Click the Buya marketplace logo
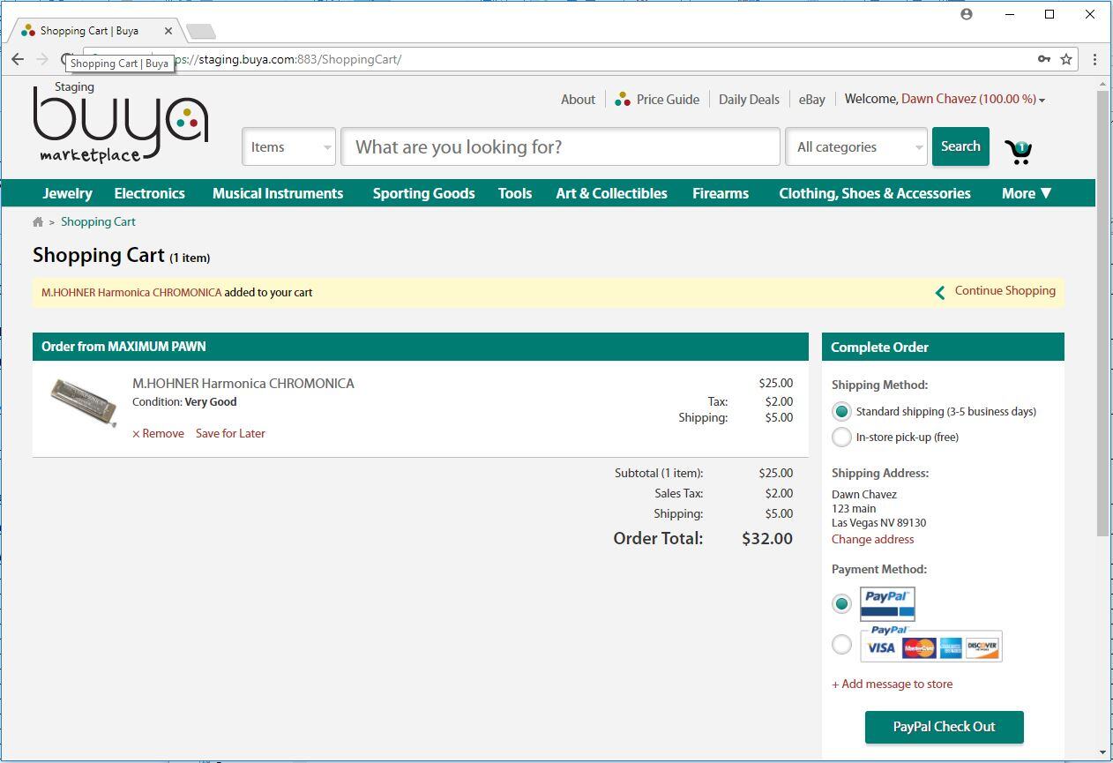The height and width of the screenshot is (763, 1113). (121, 123)
